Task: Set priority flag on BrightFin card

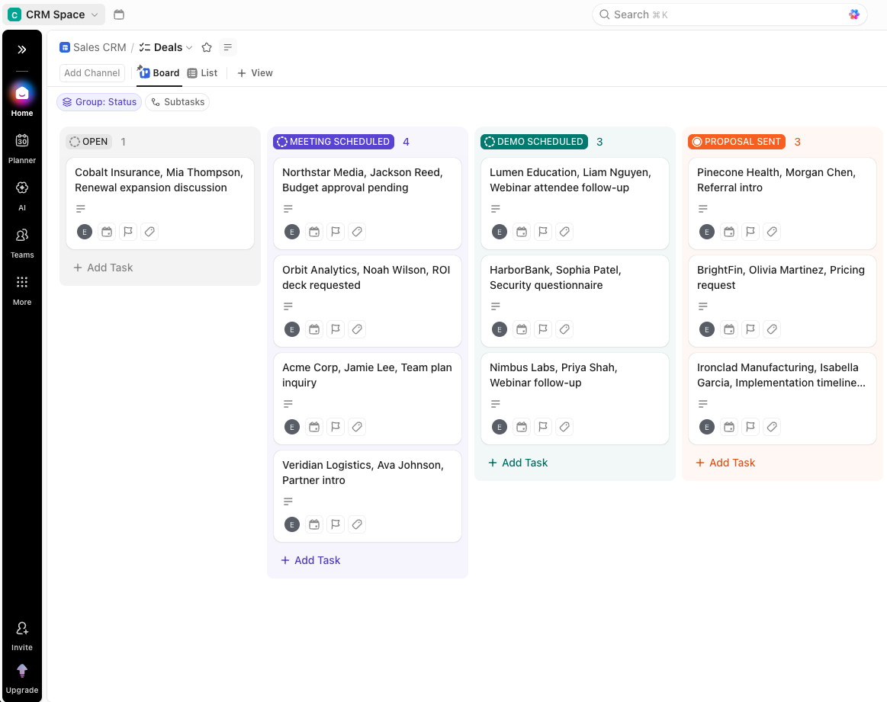Action: click(750, 329)
